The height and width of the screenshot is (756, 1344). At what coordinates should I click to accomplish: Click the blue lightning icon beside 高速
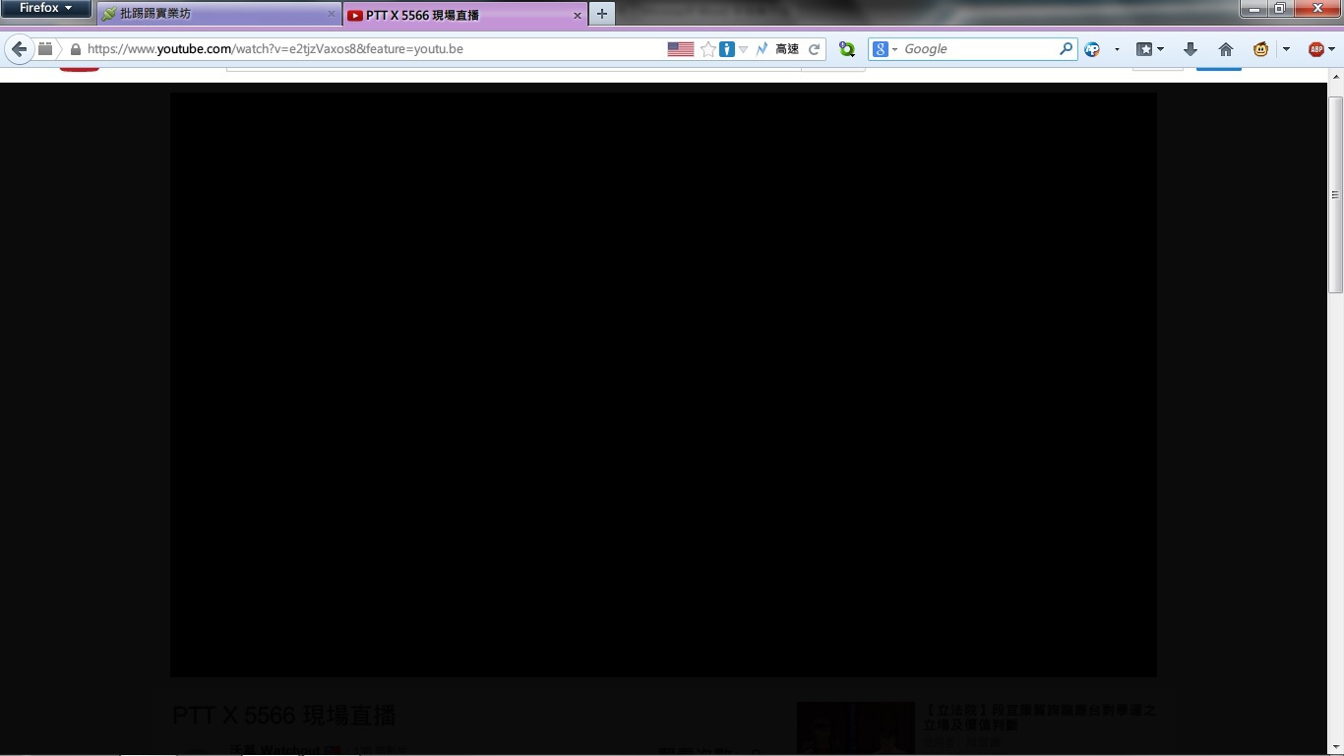(x=762, y=49)
